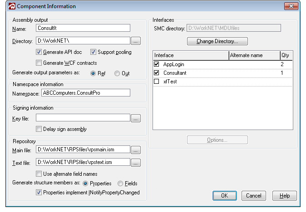Select Out for output parameters
The image size is (306, 212).
click(117, 73)
